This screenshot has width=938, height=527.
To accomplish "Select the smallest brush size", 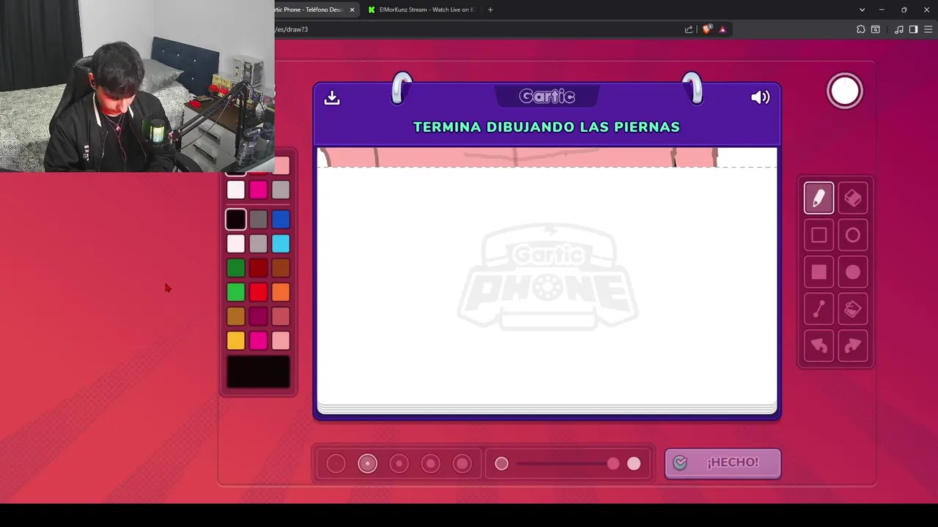I will [336, 463].
